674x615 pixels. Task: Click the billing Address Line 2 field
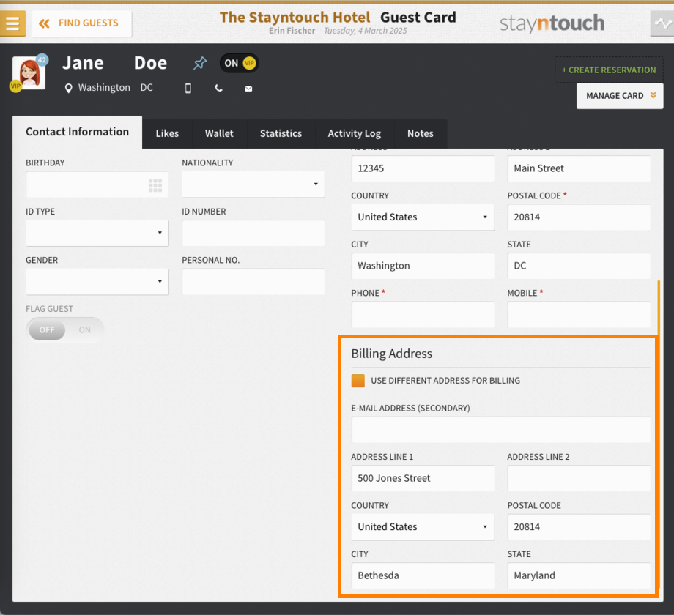(579, 478)
